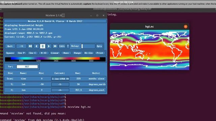Click the 'displayed range: 4882.5 to 5897.5 gpm' text
Image resolution: width=216 pixels, height=121 pixels.
(28, 33)
